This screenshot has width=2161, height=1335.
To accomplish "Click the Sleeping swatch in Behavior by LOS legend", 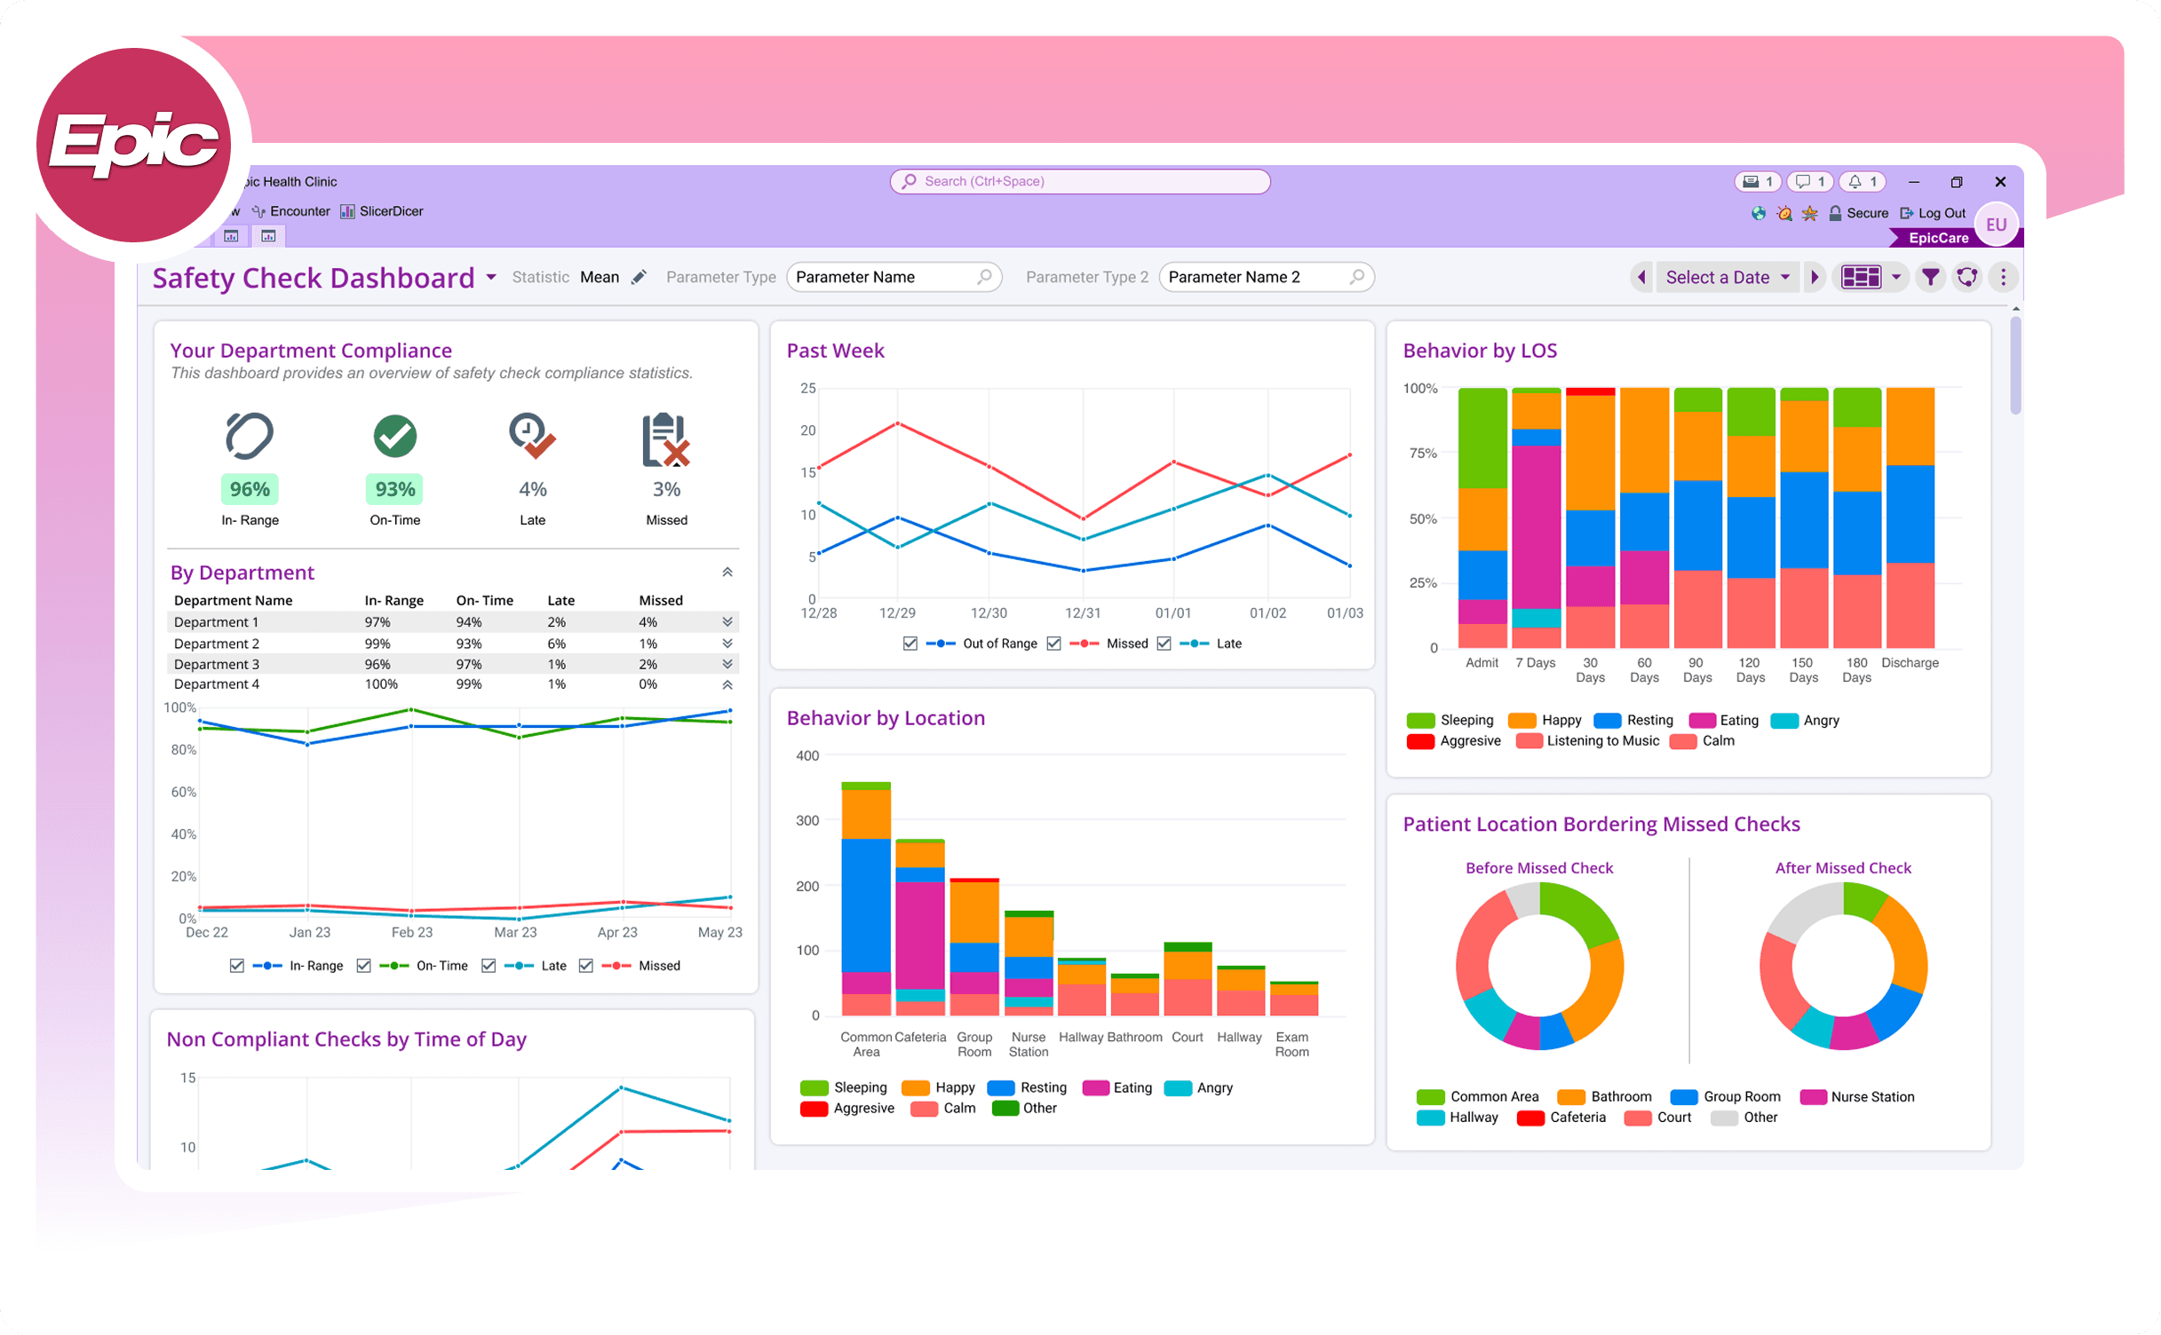I will pyautogui.click(x=1420, y=721).
